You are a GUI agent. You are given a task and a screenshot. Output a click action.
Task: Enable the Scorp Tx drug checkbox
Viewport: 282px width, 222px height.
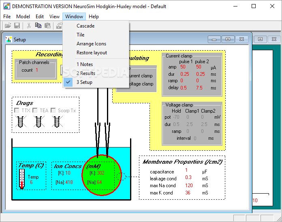coord(53,110)
